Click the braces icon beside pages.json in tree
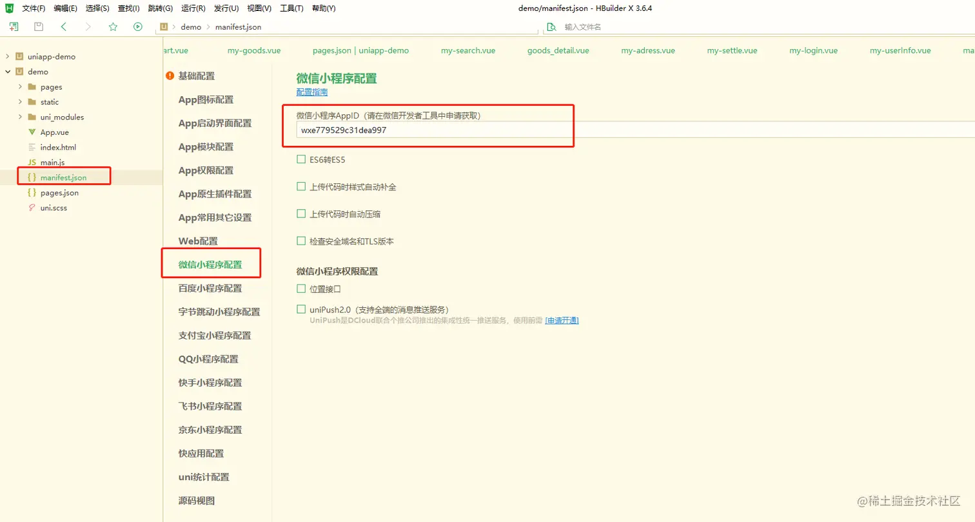 [x=32, y=192]
